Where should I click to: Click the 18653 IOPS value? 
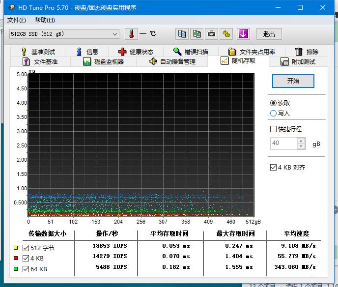(x=110, y=246)
